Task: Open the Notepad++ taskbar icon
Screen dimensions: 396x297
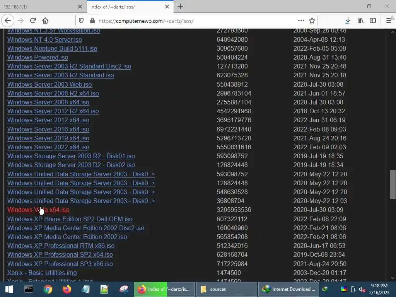Action: [104, 289]
